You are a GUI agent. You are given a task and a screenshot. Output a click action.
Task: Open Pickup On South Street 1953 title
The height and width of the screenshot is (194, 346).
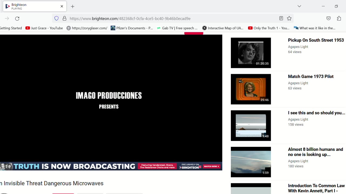click(316, 40)
